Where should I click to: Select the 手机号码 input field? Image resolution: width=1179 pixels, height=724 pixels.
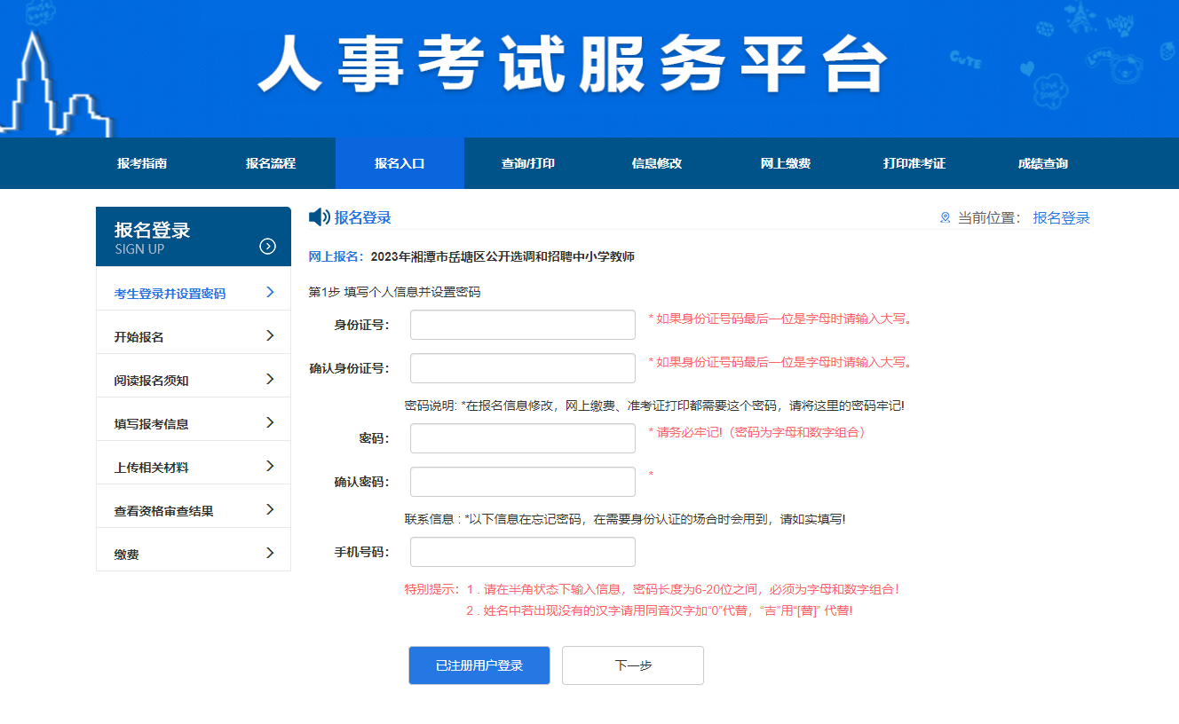(523, 552)
